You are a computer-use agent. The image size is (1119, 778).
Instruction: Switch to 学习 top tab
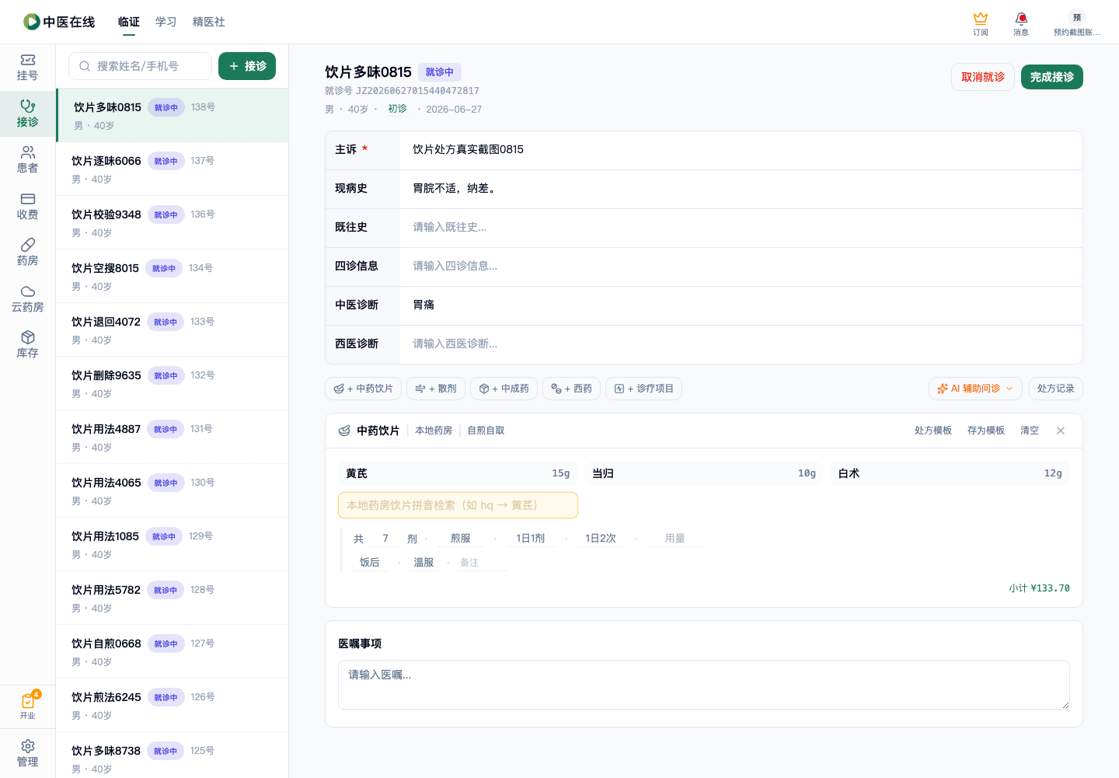(x=166, y=22)
